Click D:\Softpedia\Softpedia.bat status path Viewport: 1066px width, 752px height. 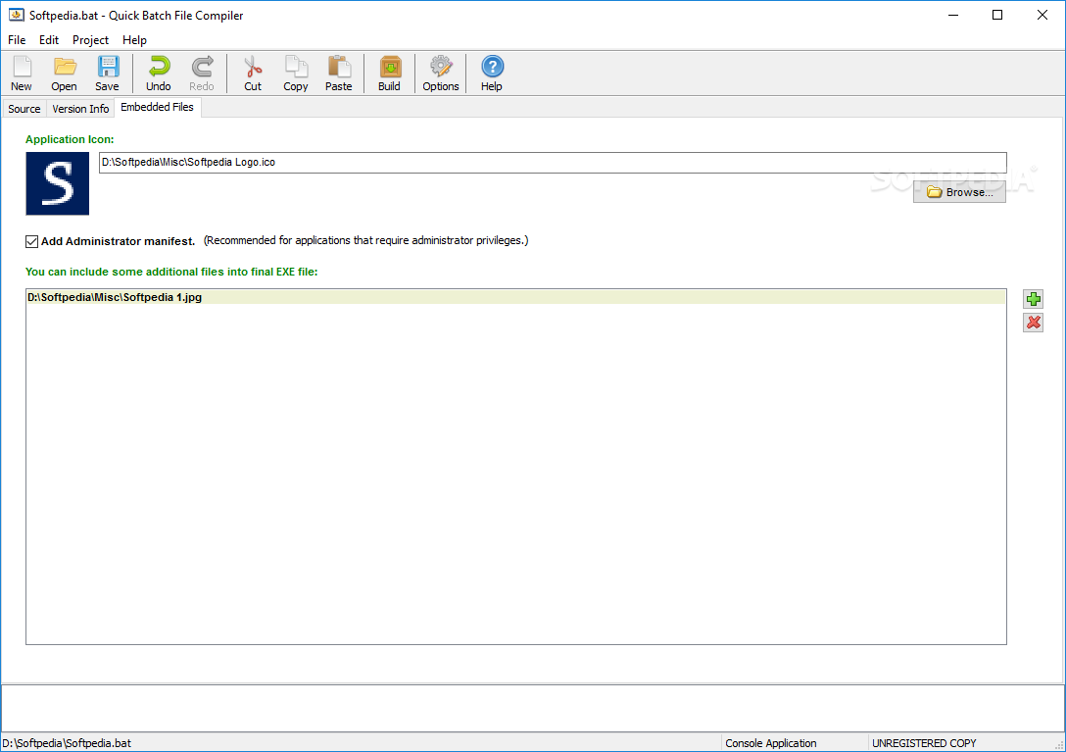(x=67, y=743)
